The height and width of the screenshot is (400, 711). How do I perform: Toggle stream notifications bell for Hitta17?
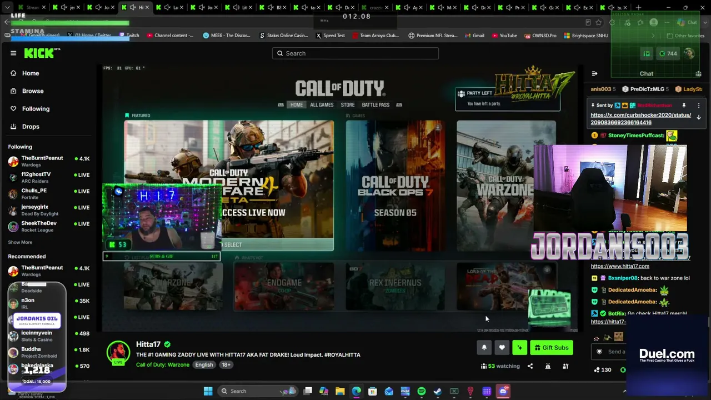pos(484,348)
